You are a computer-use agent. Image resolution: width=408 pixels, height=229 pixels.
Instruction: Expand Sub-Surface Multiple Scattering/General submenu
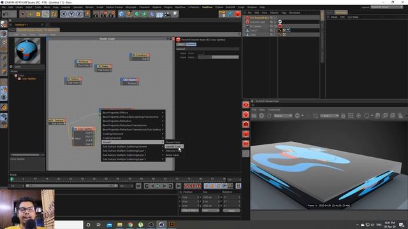pyautogui.click(x=133, y=146)
